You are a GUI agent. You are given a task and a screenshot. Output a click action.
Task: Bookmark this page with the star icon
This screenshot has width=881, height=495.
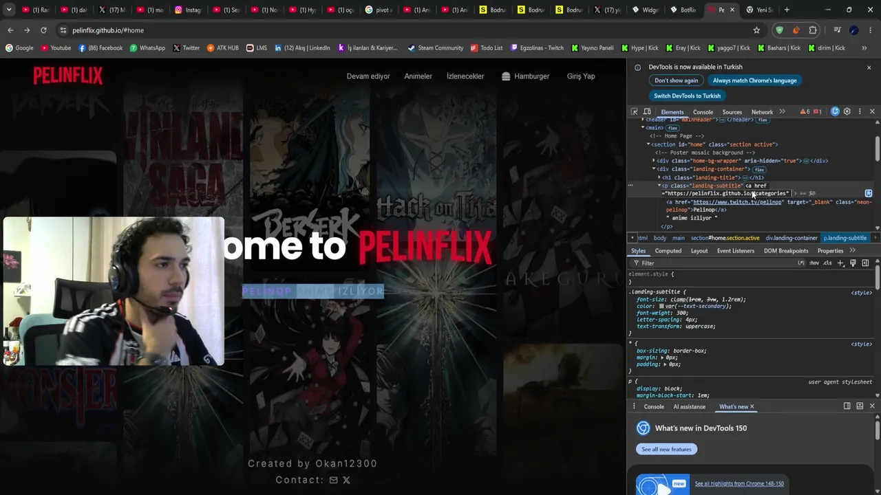[x=756, y=30]
